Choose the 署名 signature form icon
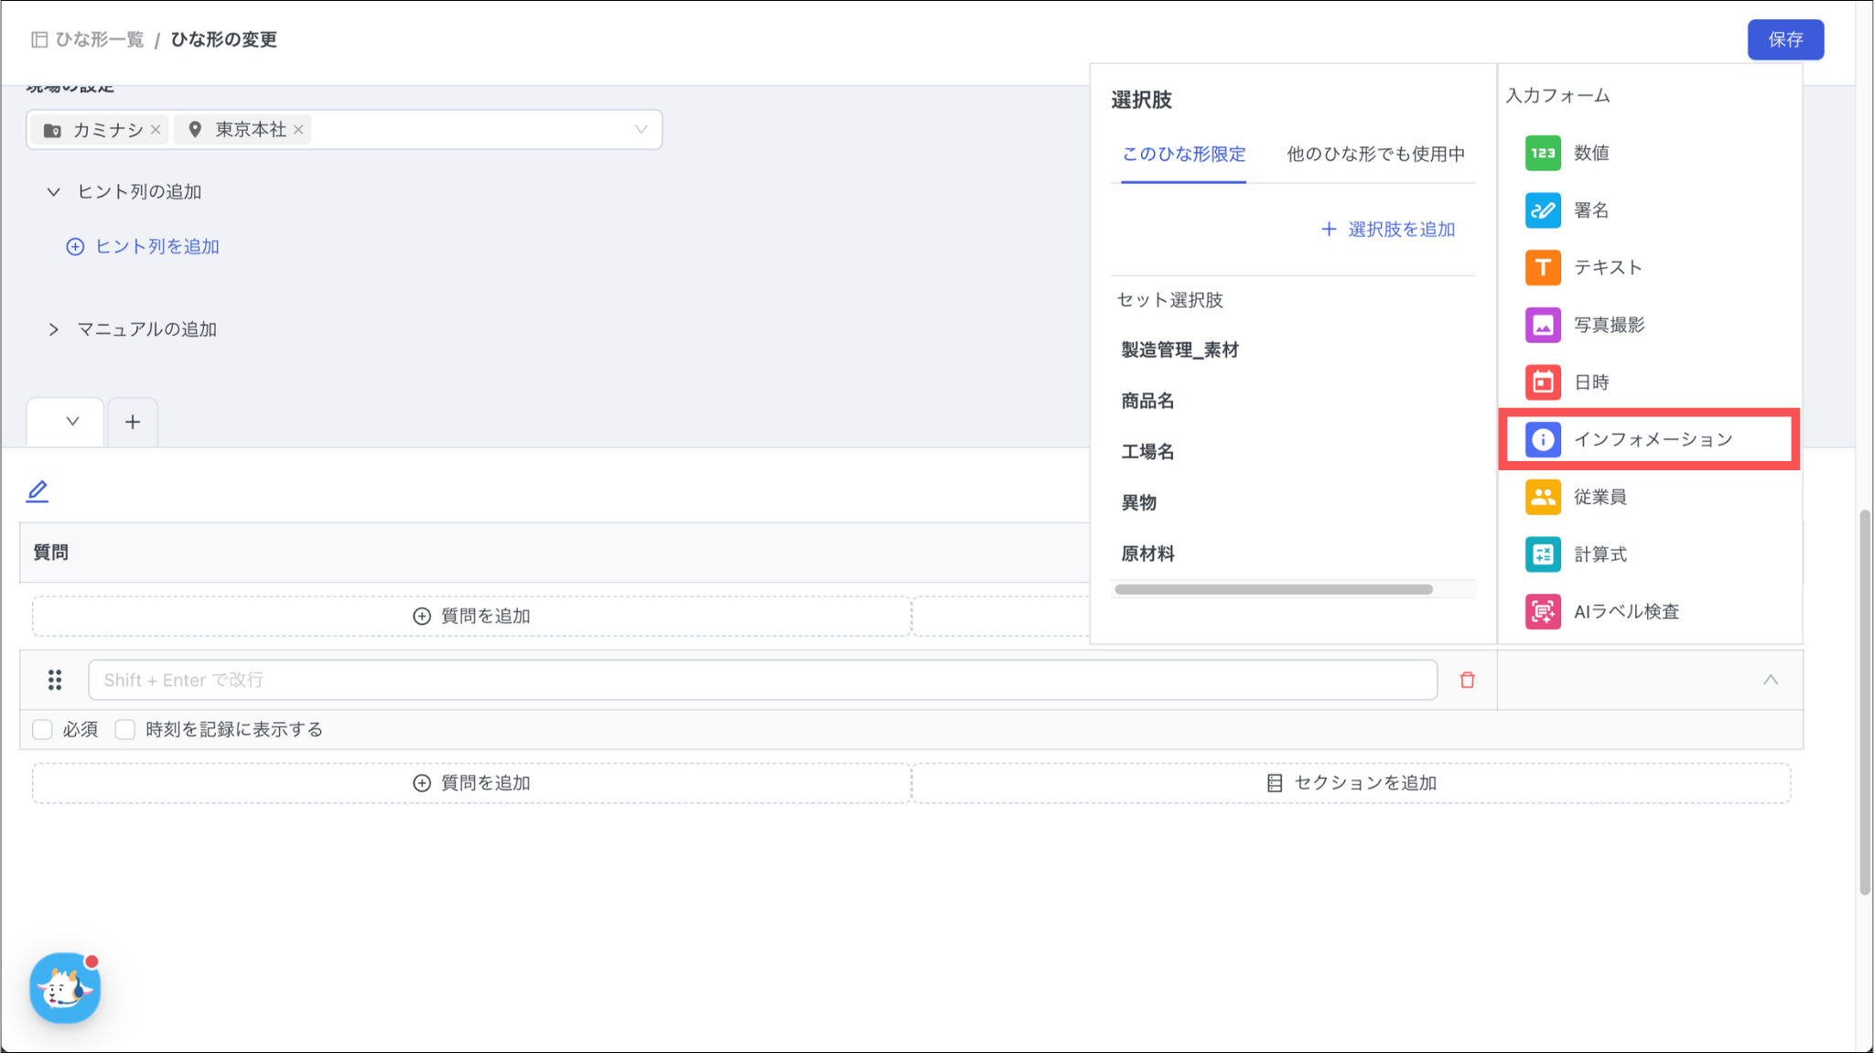Screen dimensions: 1874x1053 (1543, 210)
